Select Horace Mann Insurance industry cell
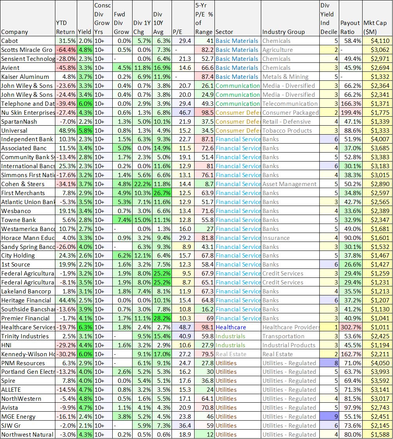Viewport: 393px width, 439px height. [x=290, y=238]
